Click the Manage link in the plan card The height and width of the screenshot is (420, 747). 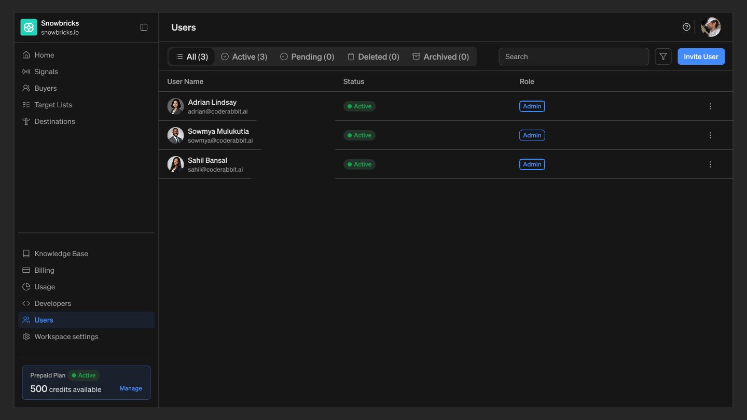(131, 388)
